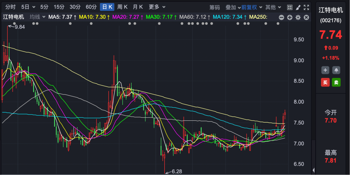Toggle the 筹码 chip distribution view
Screen dimensions: 350x175
[215, 7]
